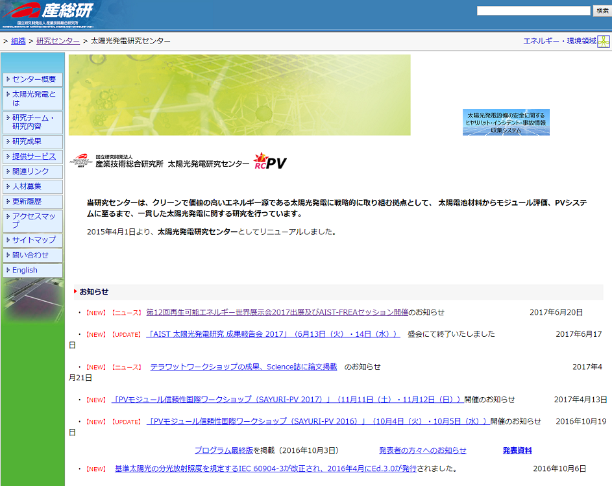Click the solar panel photo in sidebar

(33, 300)
